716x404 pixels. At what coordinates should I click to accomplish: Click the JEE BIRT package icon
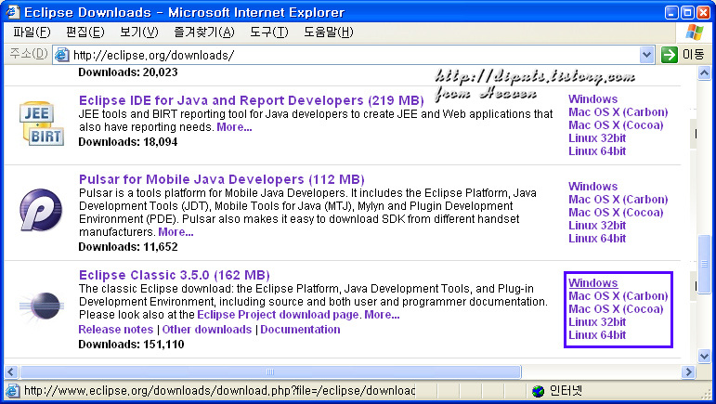[42, 124]
